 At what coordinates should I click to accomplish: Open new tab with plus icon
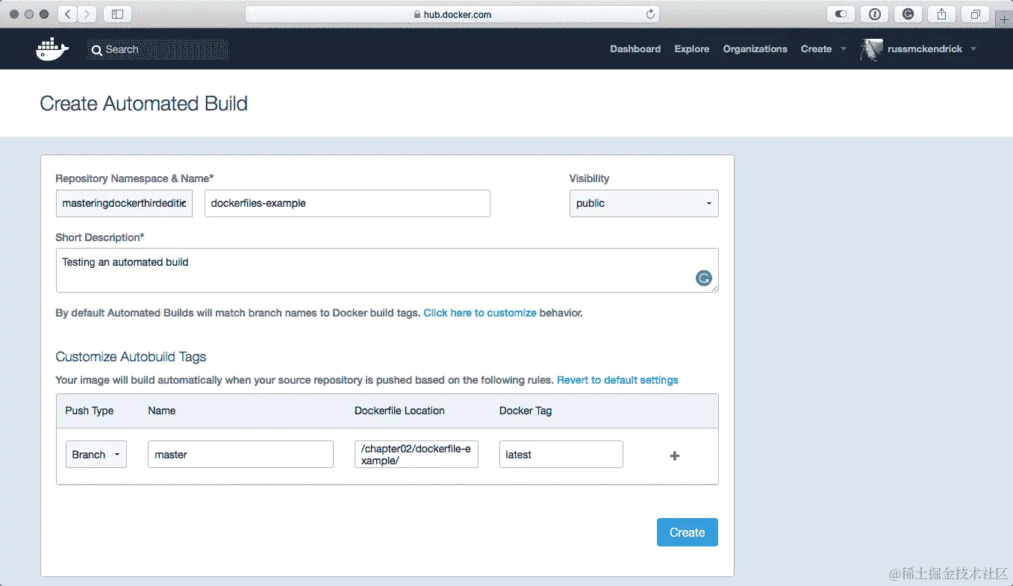click(x=1004, y=20)
